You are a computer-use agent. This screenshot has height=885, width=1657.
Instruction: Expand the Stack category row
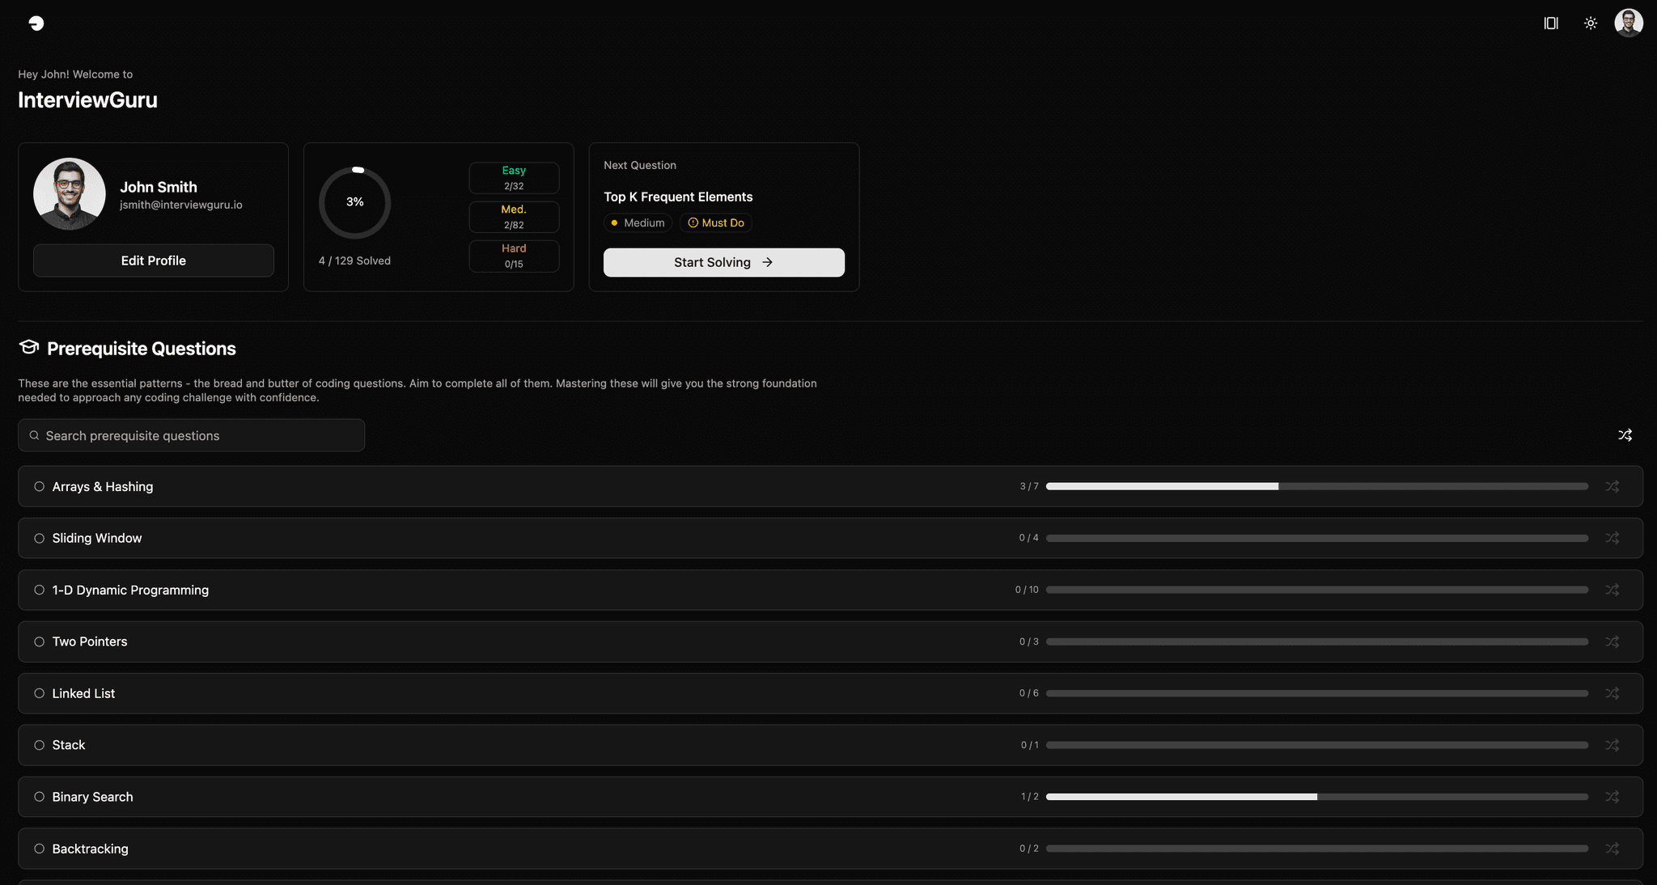[69, 745]
